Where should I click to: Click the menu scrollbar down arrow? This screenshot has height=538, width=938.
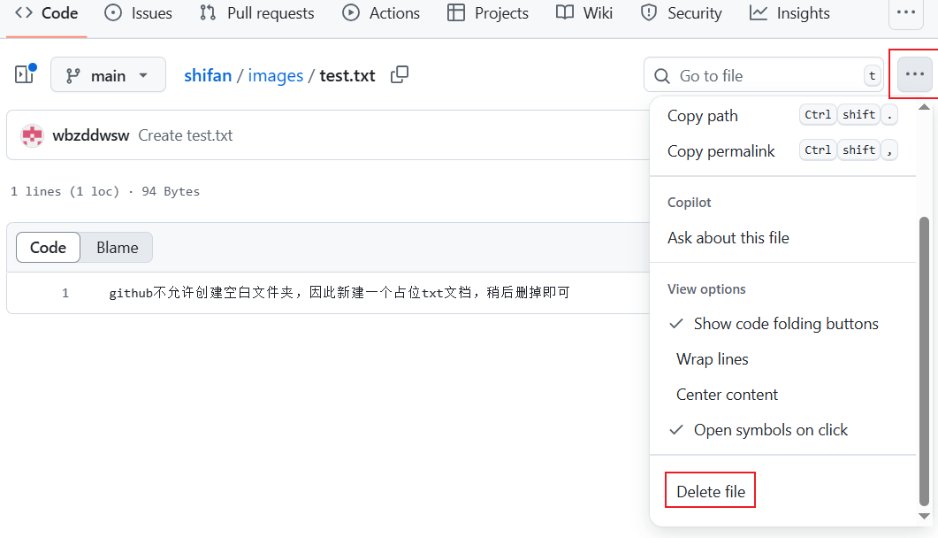click(x=924, y=516)
